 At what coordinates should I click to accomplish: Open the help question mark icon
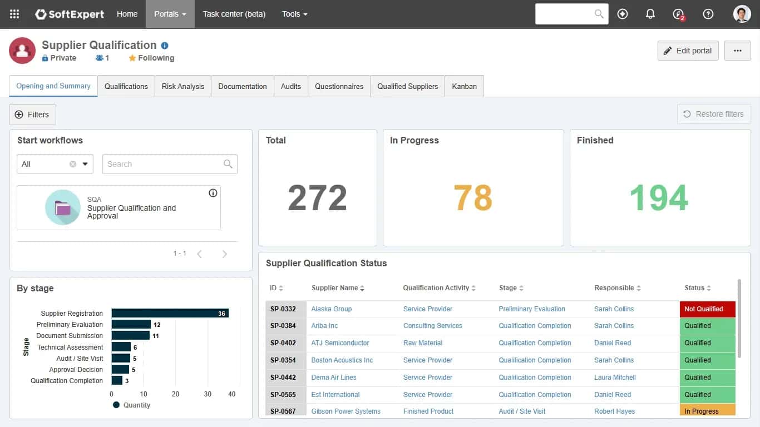pyautogui.click(x=708, y=14)
